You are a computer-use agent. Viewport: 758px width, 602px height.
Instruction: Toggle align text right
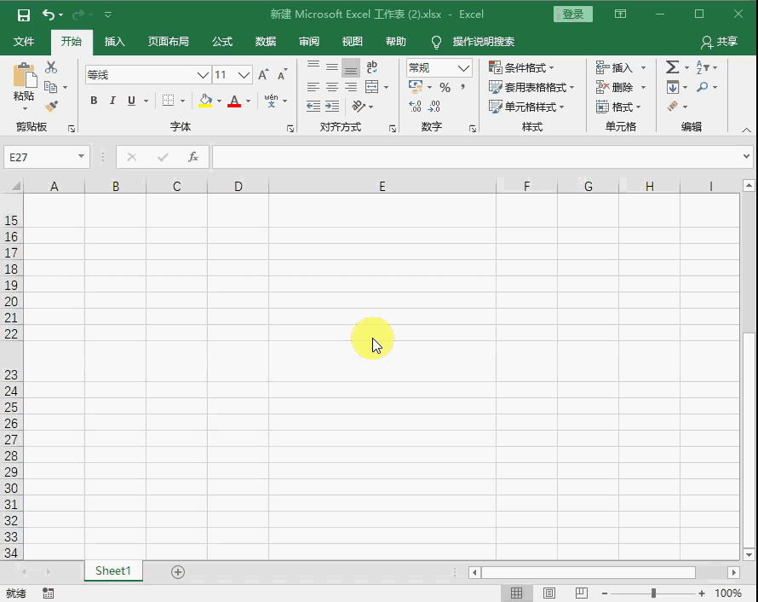tap(351, 87)
